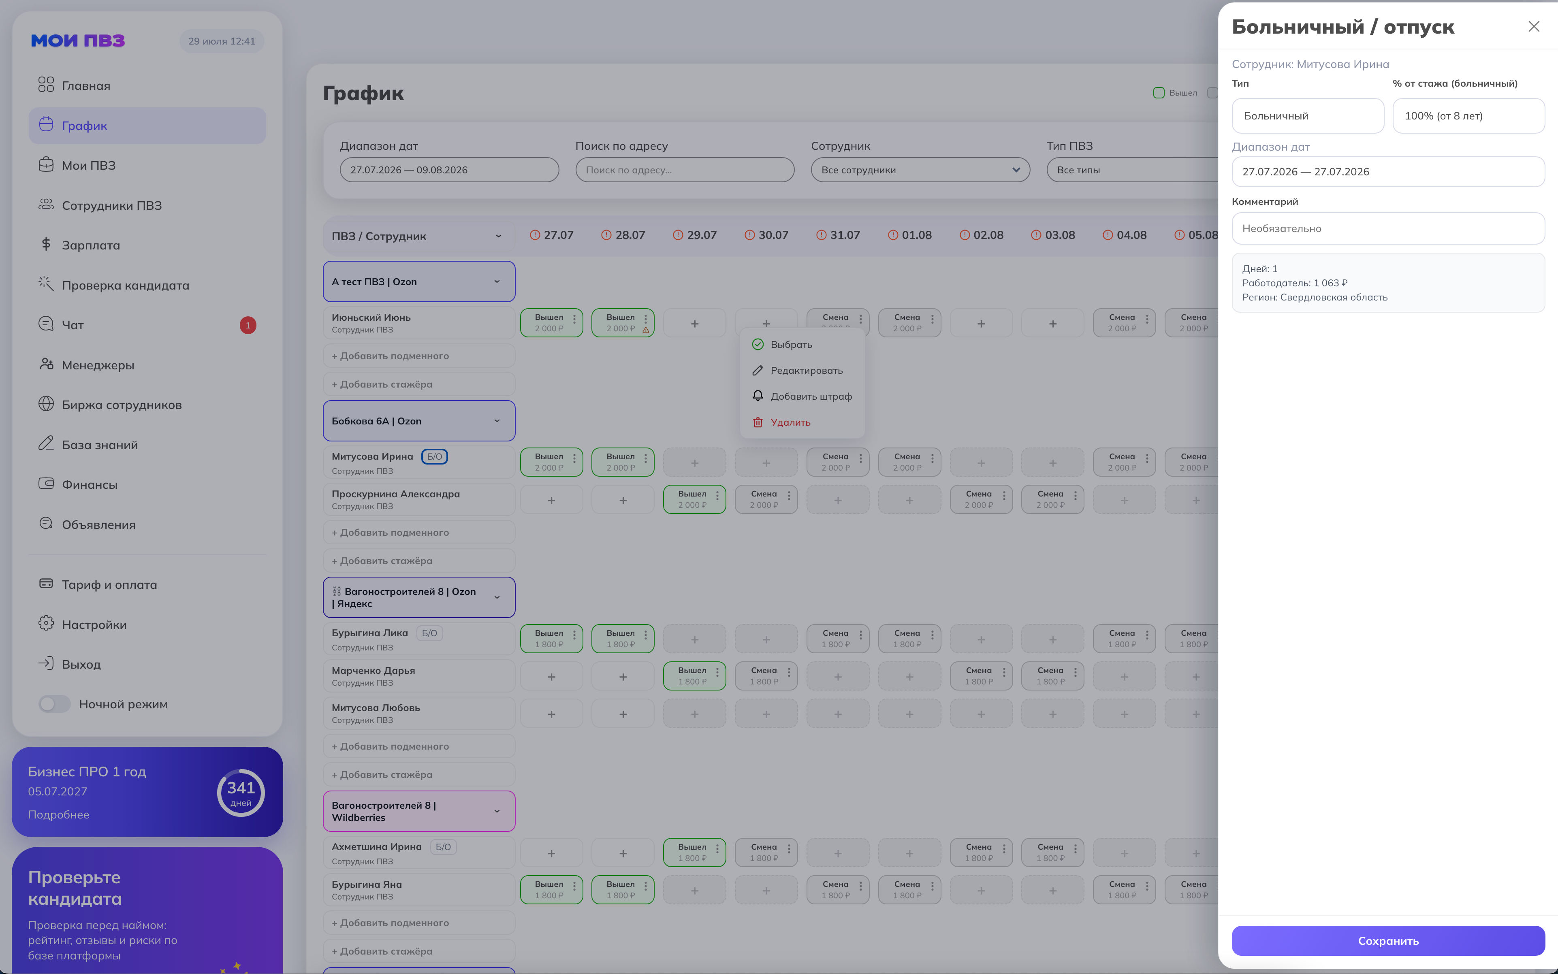
Task: Select the Финансы wallet icon
Action: tap(46, 484)
